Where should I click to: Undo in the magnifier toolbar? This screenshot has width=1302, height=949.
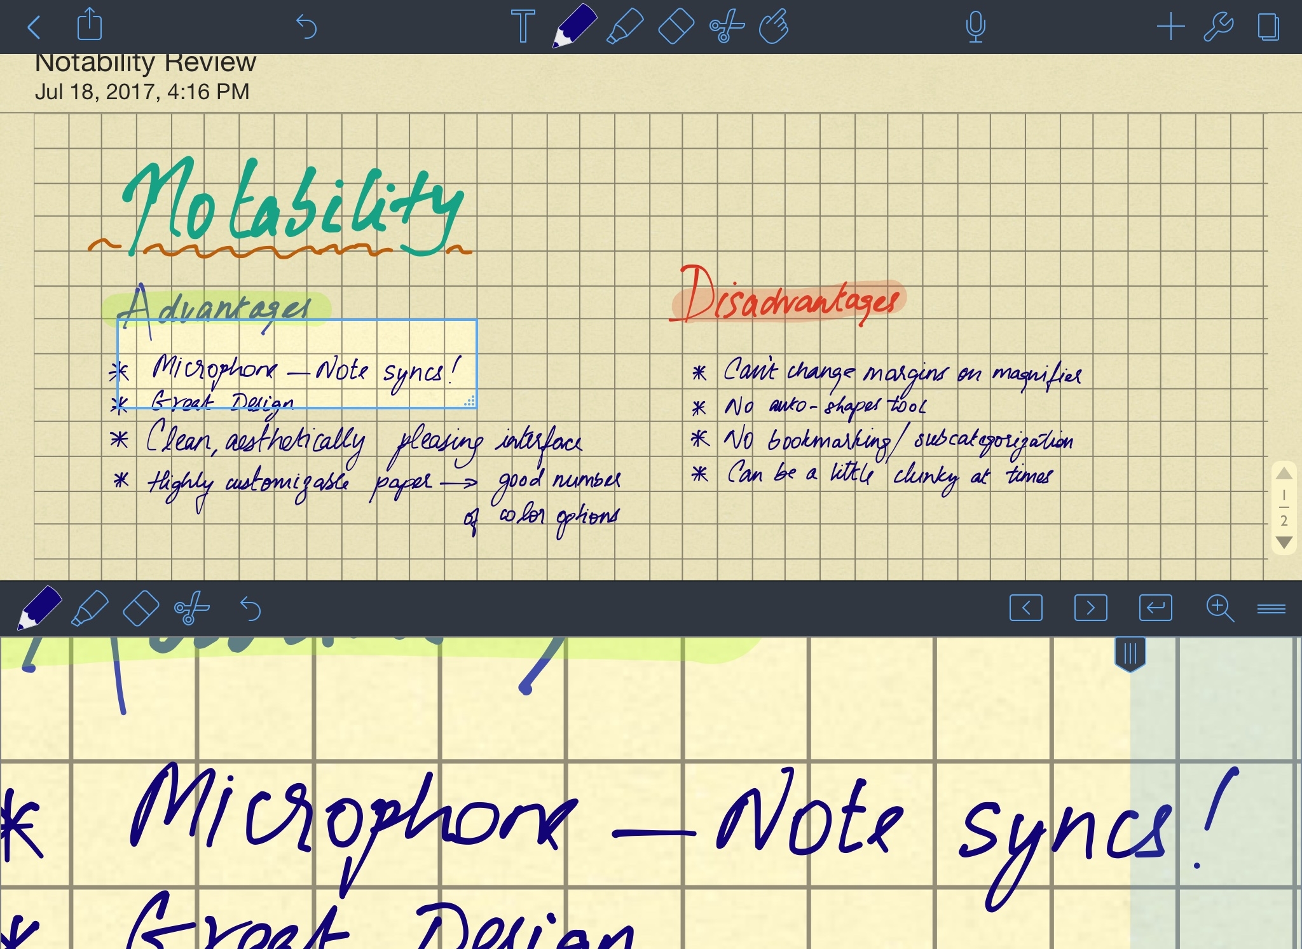click(250, 609)
